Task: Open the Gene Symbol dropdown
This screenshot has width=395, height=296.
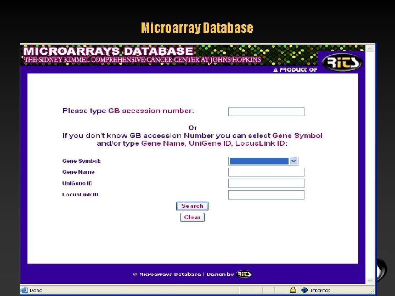Action: (294, 161)
